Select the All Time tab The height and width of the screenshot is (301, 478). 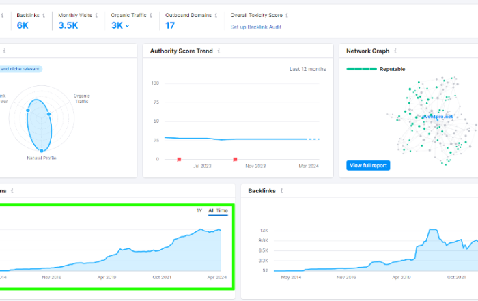pos(218,210)
